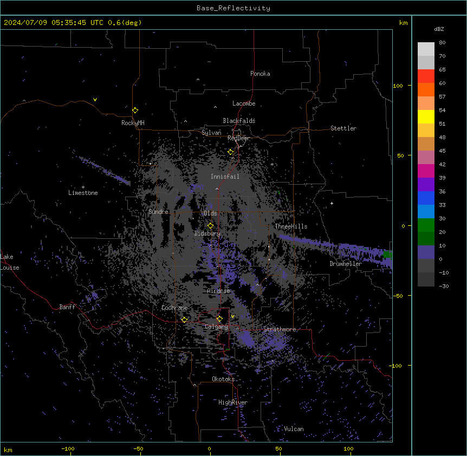The image size is (467, 456).
Task: Click the -30 value on dBZ legend
Action: tap(444, 286)
